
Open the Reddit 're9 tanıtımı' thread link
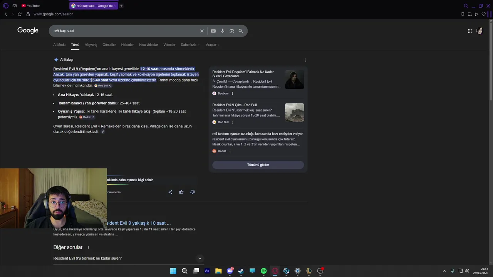[258, 134]
